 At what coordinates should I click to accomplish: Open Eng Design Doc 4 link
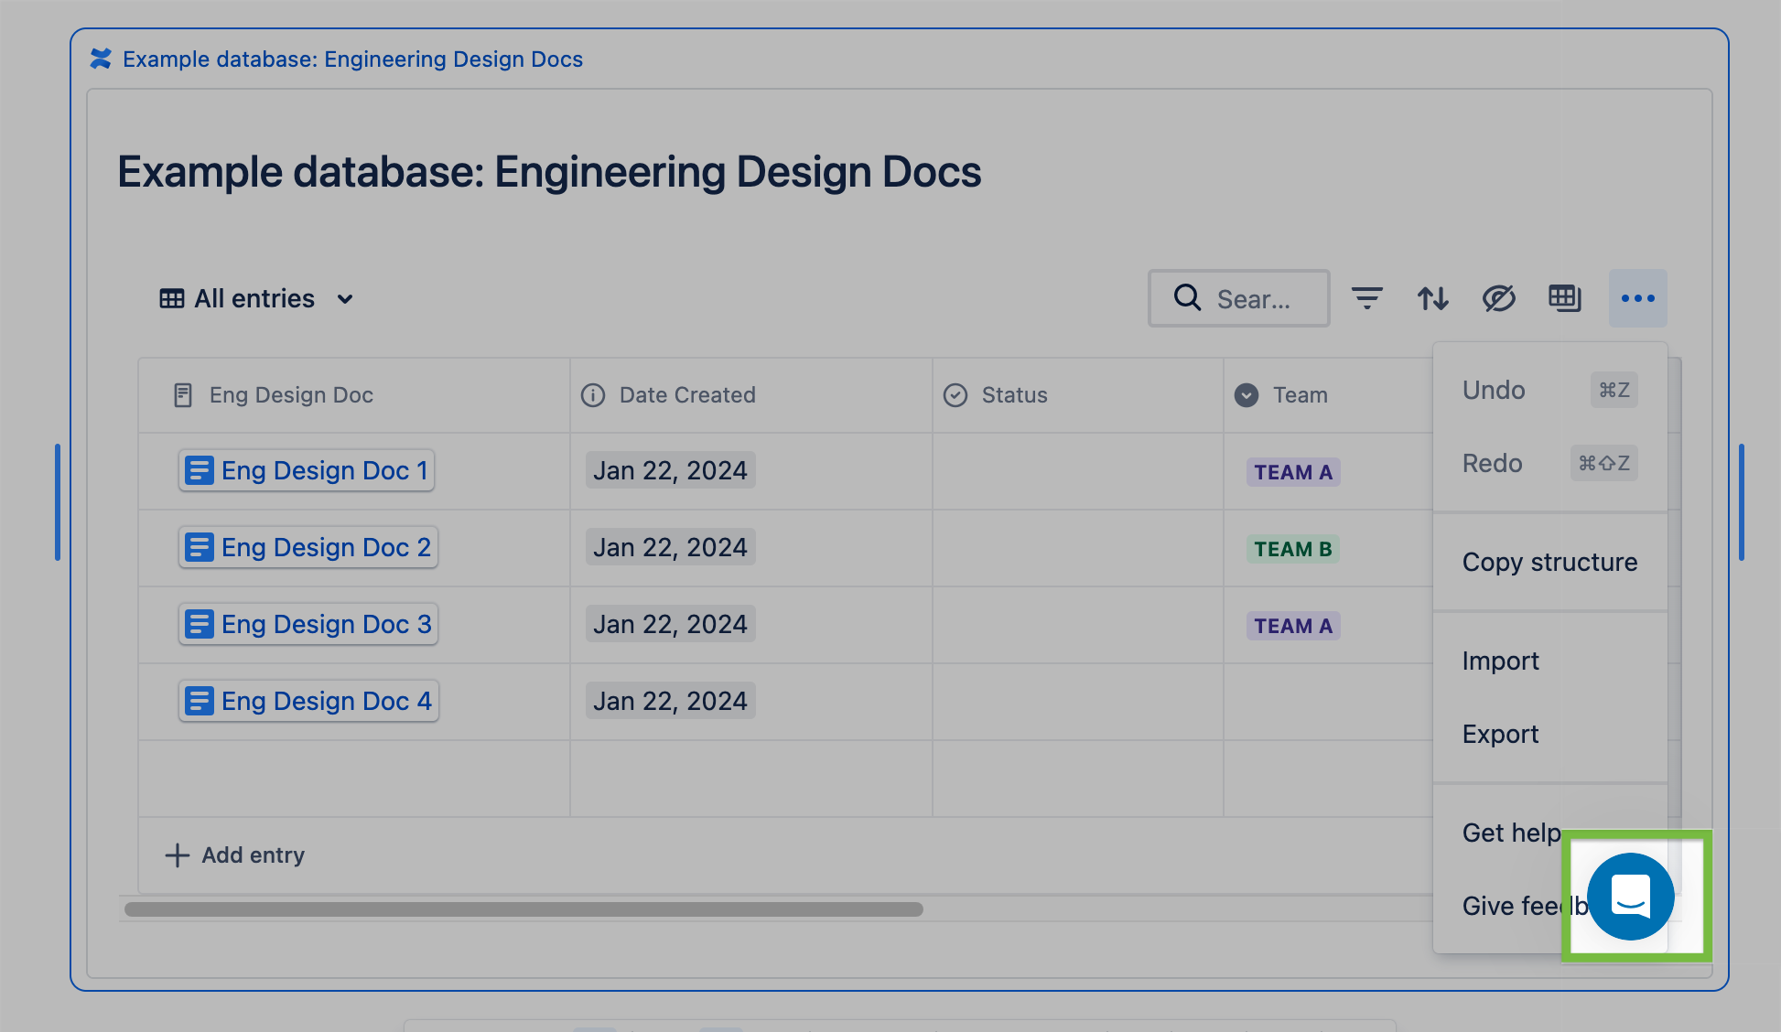coord(308,701)
